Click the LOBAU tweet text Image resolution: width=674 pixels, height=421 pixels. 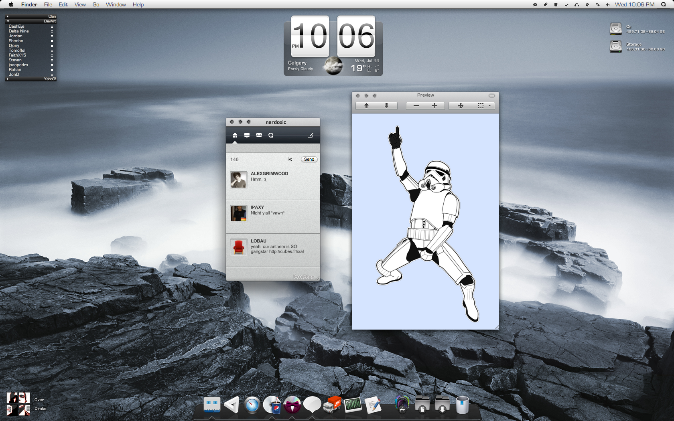tap(277, 249)
